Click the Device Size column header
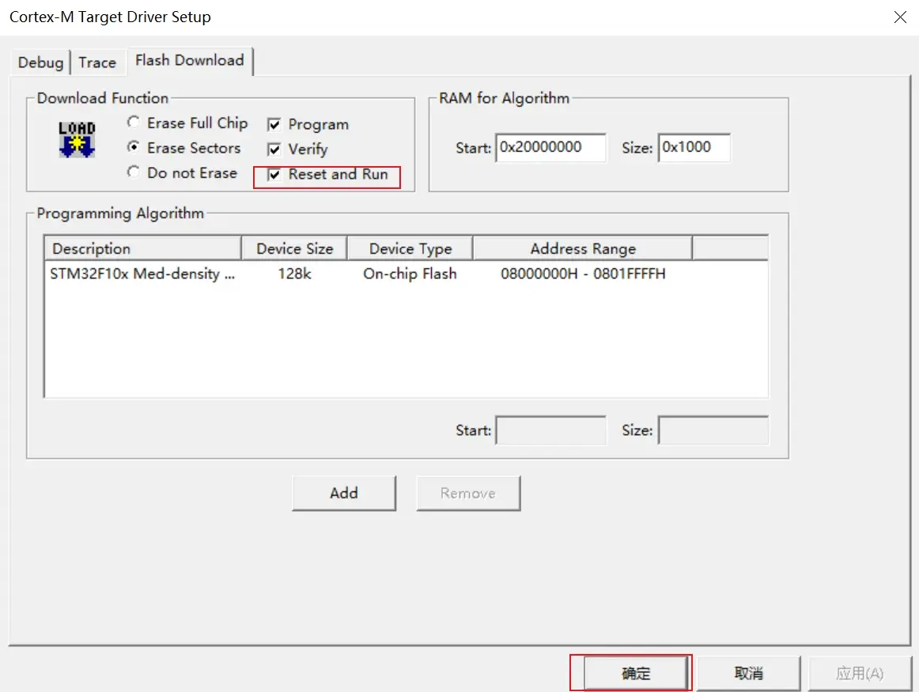The height and width of the screenshot is (692, 919). 295,248
